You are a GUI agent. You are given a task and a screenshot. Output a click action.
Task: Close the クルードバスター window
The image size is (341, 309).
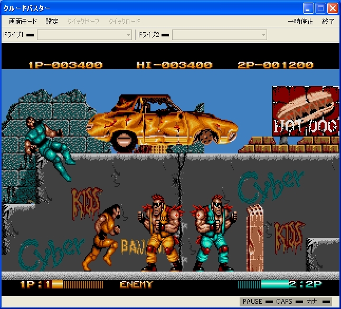(x=333, y=8)
